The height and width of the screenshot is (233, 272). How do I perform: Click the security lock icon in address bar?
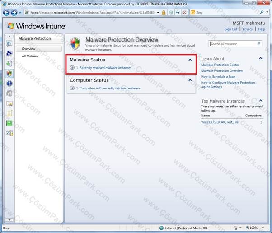(x=164, y=13)
